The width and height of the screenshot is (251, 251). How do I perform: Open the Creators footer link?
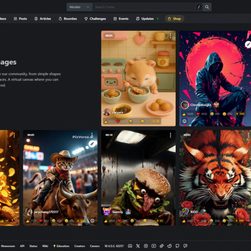pos(80,246)
